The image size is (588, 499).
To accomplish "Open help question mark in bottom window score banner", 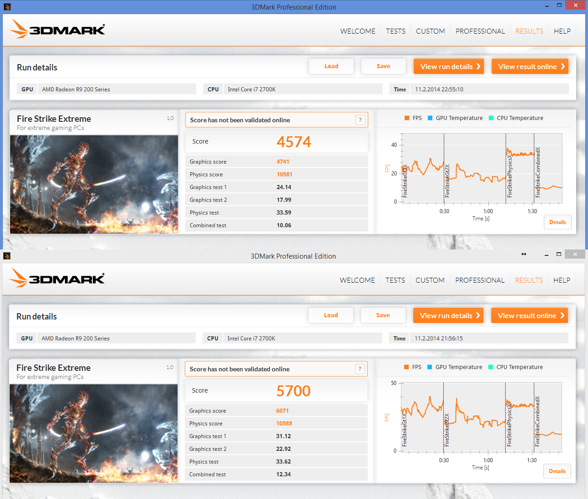I will click(360, 369).
